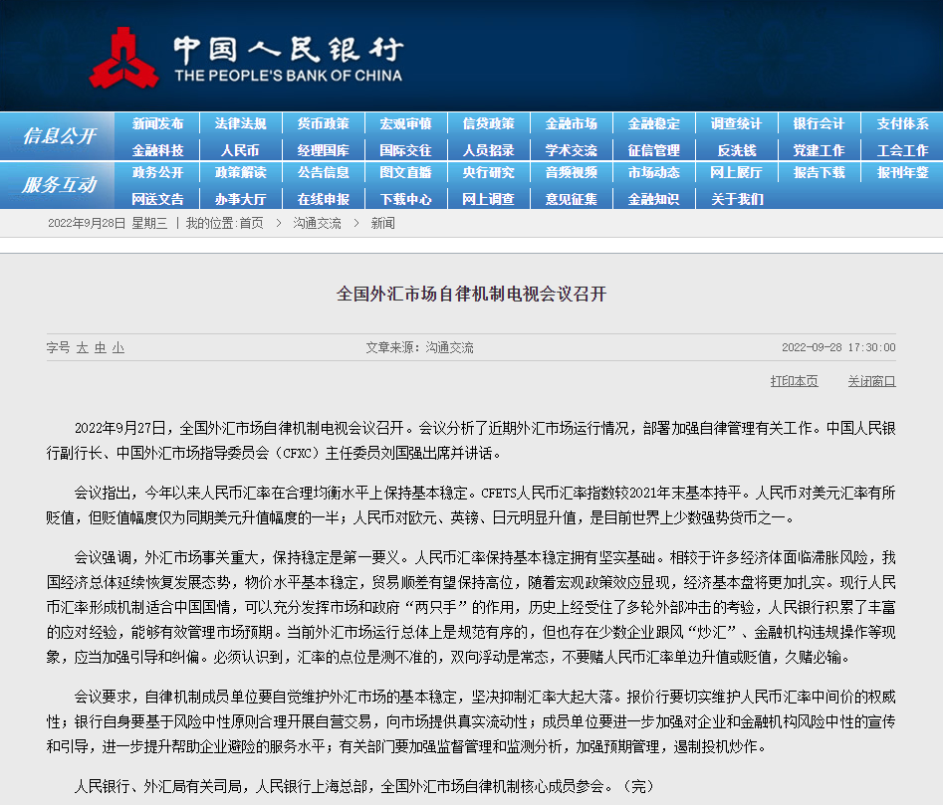Click the 信息公开 category label
The width and height of the screenshot is (943, 805).
tap(59, 136)
